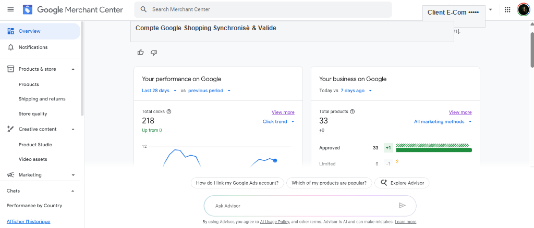The height and width of the screenshot is (228, 534).
Task: Click the Marketing megaphone icon
Action: click(10, 175)
